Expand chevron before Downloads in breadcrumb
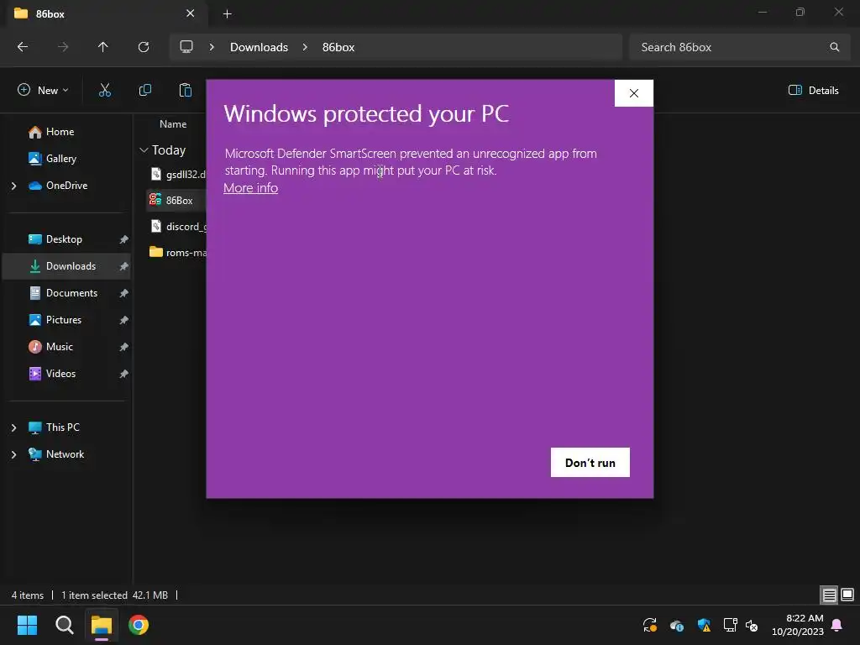The image size is (860, 645). (212, 47)
